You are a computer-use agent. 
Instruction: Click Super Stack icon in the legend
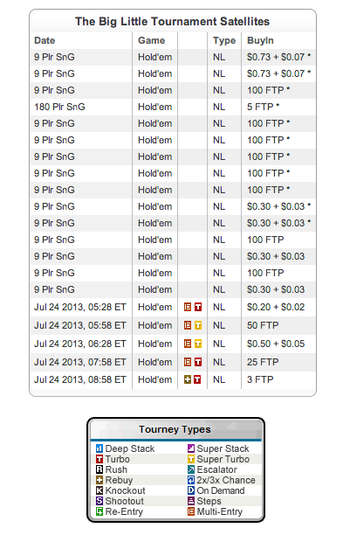click(x=191, y=448)
